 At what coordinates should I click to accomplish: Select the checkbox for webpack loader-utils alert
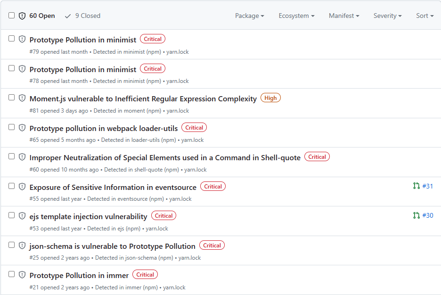[12, 127]
